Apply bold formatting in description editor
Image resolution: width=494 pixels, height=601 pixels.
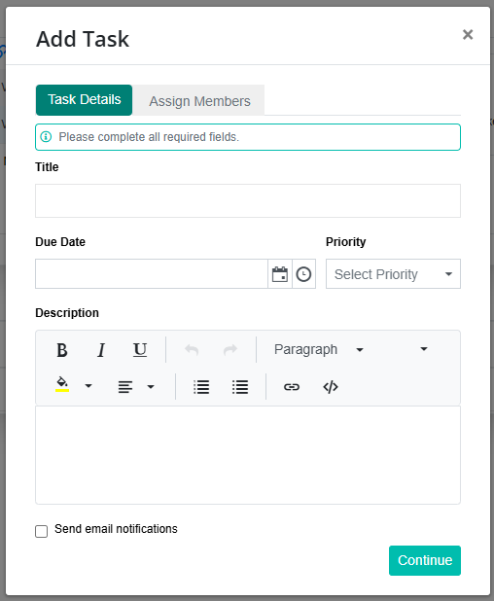[x=62, y=350]
